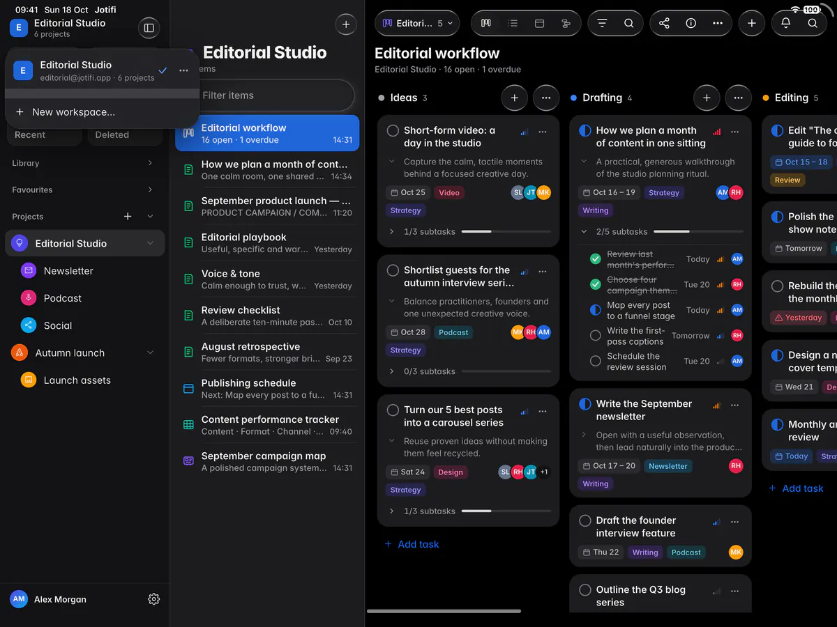Toggle the sidebar panel icon
The height and width of the screenshot is (627, 837).
point(149,28)
